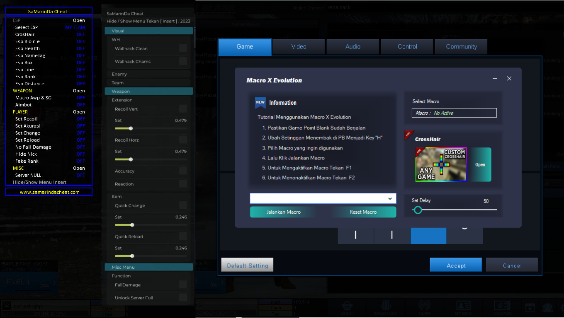Enable the Wallhack Chams checkbox
The width and height of the screenshot is (564, 318).
coord(183,61)
